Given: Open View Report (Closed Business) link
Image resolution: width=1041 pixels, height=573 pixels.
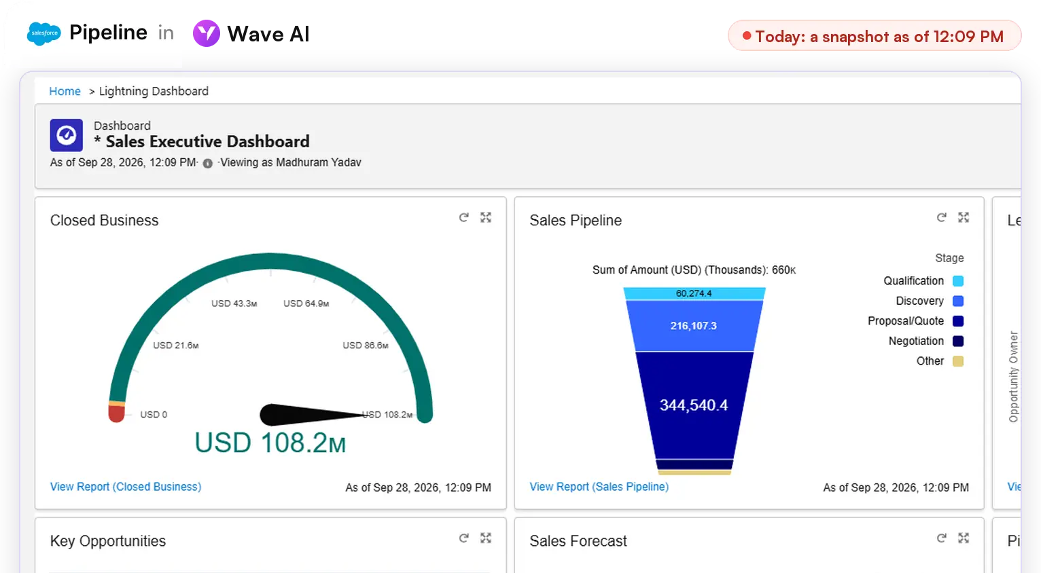Looking at the screenshot, I should [126, 487].
